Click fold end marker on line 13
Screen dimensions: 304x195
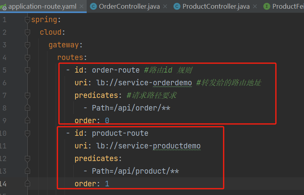click(x=28, y=171)
